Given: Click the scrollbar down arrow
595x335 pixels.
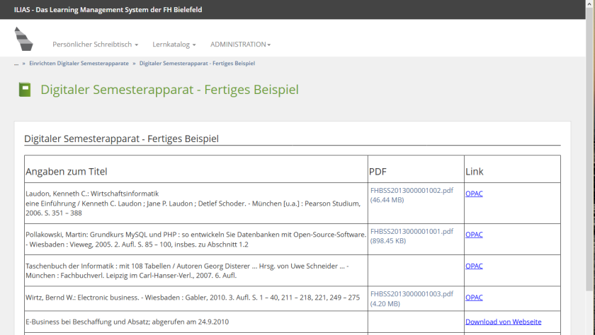Looking at the screenshot, I should click(589, 330).
